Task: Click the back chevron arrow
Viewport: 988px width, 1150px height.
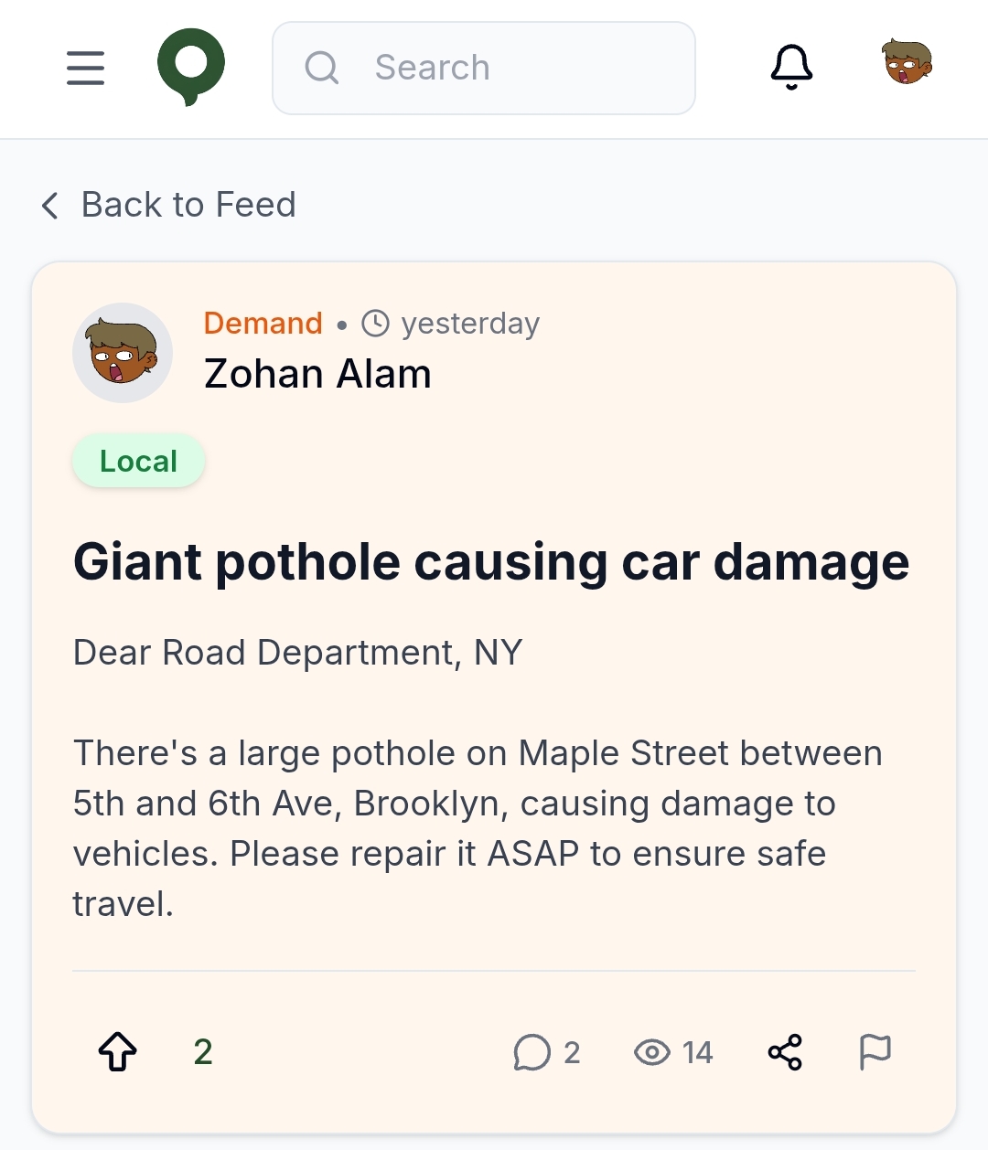Action: tap(50, 206)
